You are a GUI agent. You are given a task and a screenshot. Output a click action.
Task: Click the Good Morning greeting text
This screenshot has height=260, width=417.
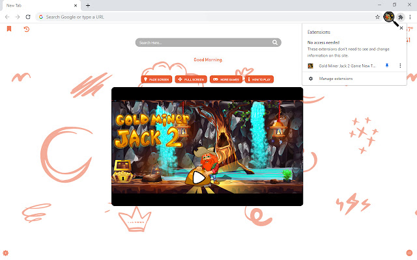click(208, 60)
